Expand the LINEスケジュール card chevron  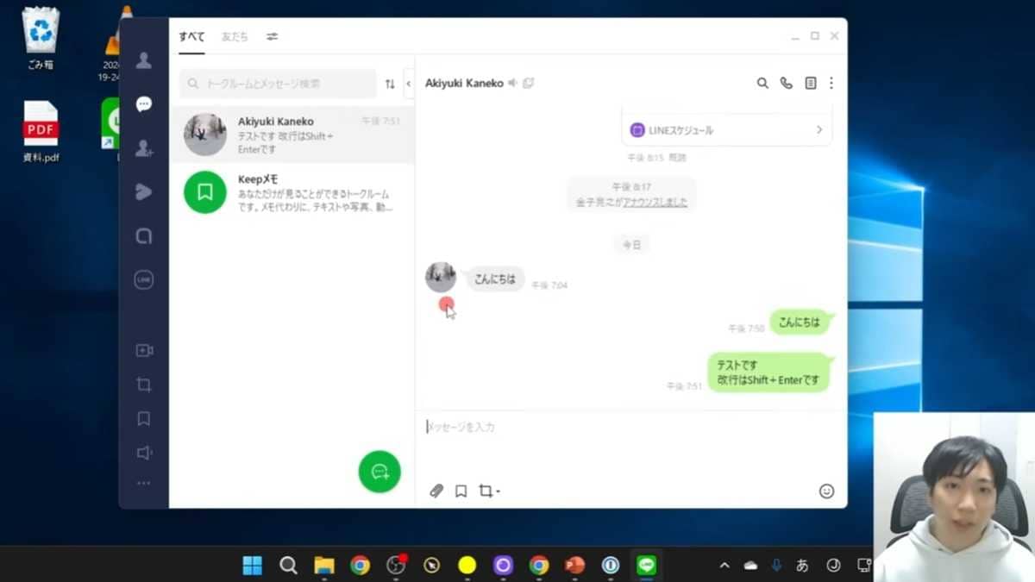[x=819, y=130]
